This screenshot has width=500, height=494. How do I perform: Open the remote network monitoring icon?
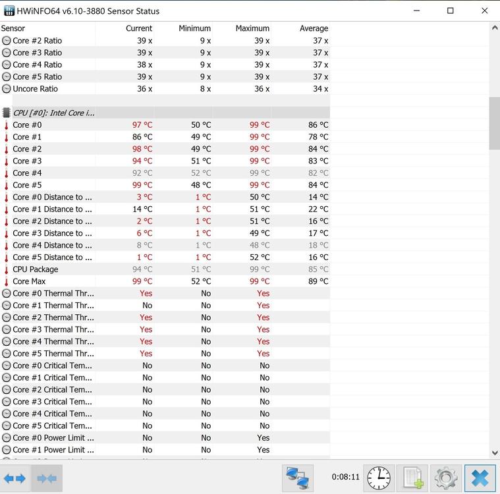point(298,478)
